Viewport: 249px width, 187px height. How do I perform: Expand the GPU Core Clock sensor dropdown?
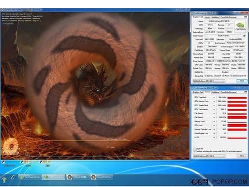click(x=214, y=97)
